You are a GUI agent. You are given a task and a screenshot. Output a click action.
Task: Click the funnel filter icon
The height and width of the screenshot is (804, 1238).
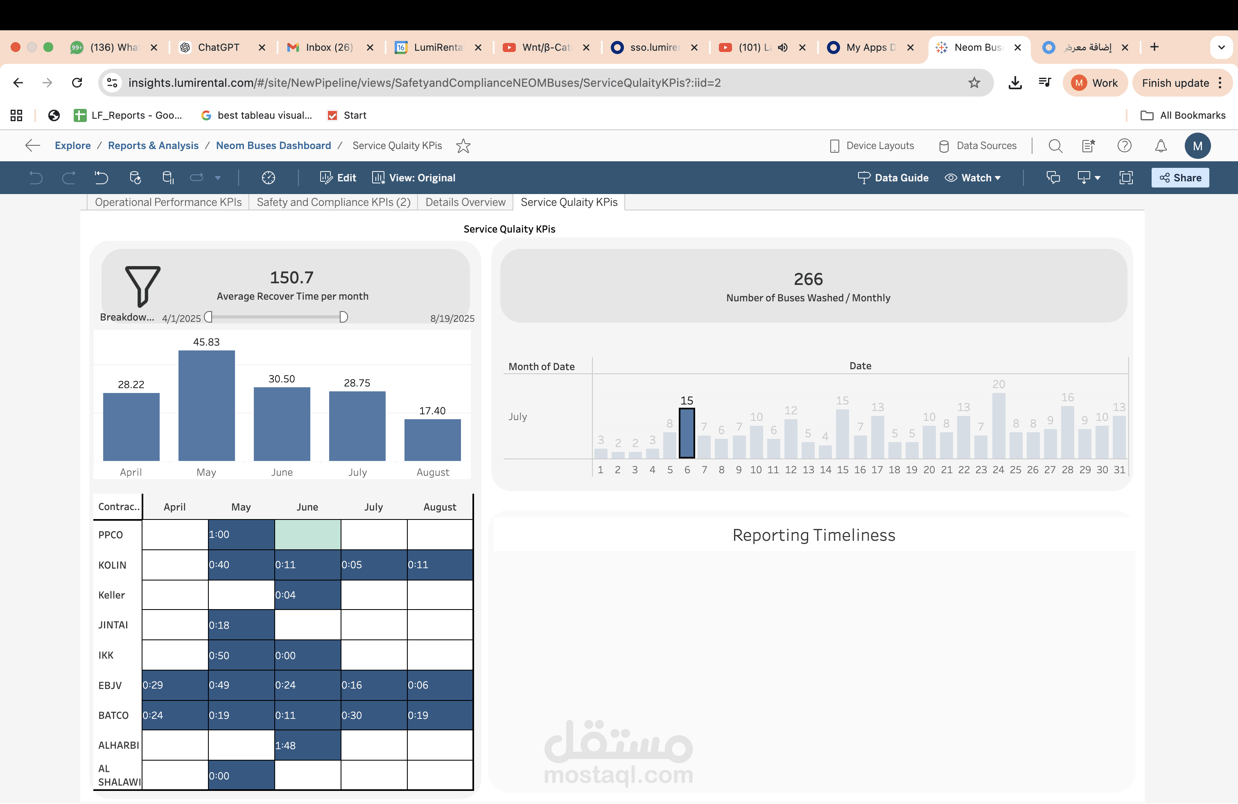[x=142, y=285]
